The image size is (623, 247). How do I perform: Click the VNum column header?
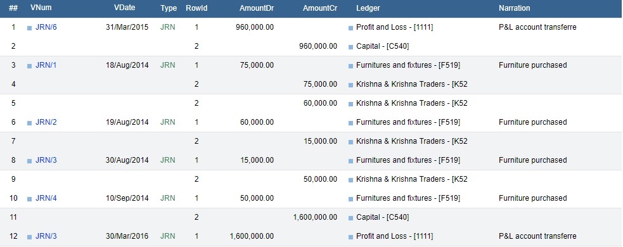point(41,8)
